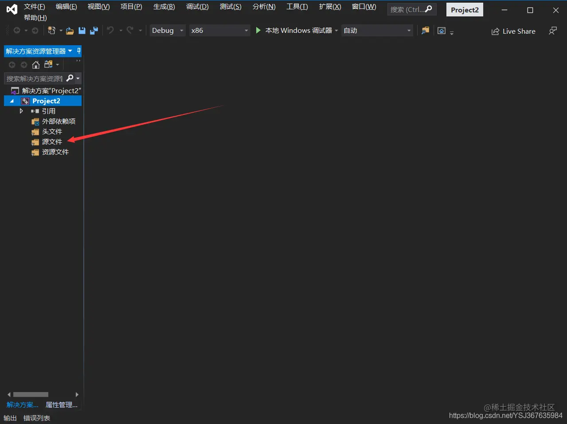
Task: Open the 生成(B) menu
Action: click(x=164, y=7)
